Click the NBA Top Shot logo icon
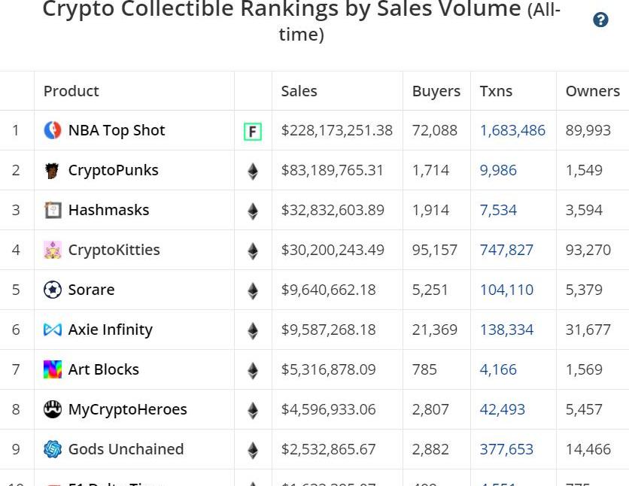629x486 pixels. tap(52, 130)
